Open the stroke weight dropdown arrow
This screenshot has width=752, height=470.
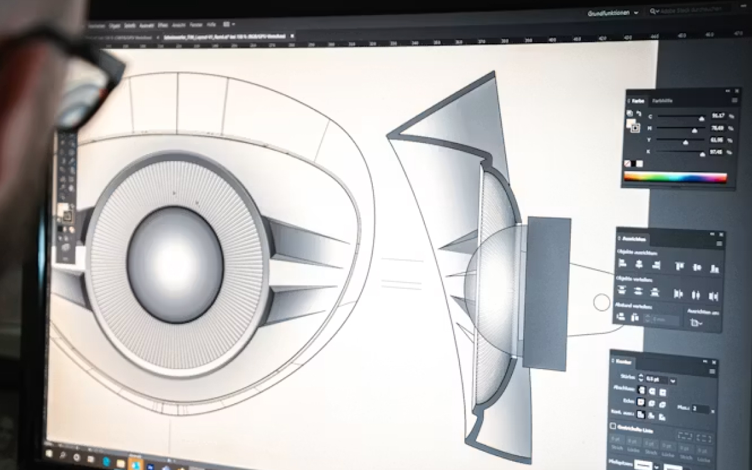pyautogui.click(x=672, y=380)
